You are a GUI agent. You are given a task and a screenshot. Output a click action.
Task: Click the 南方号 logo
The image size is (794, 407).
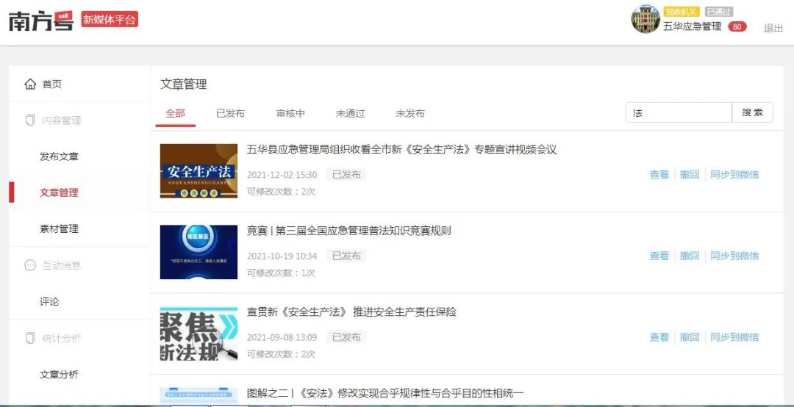coord(41,21)
